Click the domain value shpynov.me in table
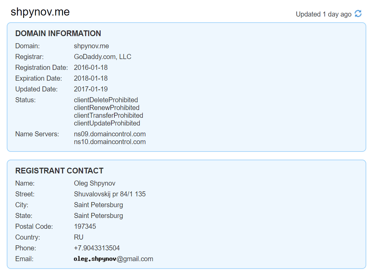Screen dimensions: 372x275 tap(91, 46)
